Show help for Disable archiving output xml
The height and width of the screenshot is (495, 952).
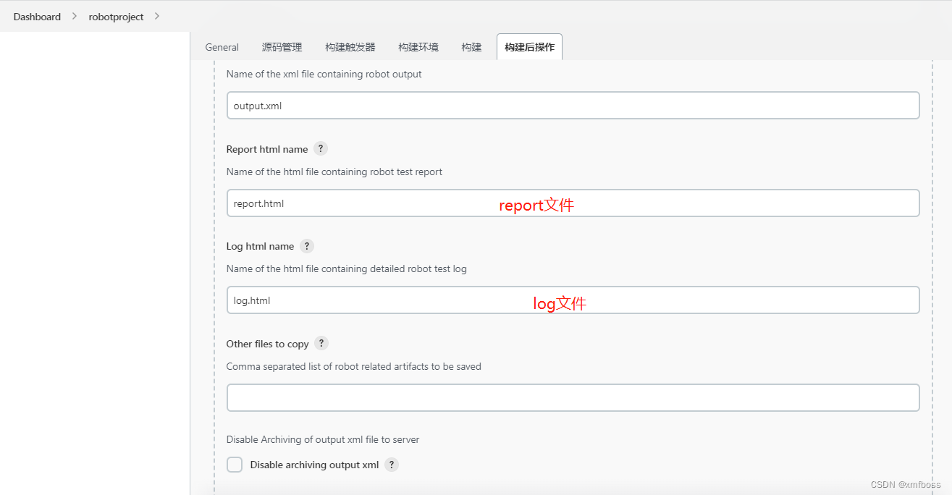click(x=392, y=465)
